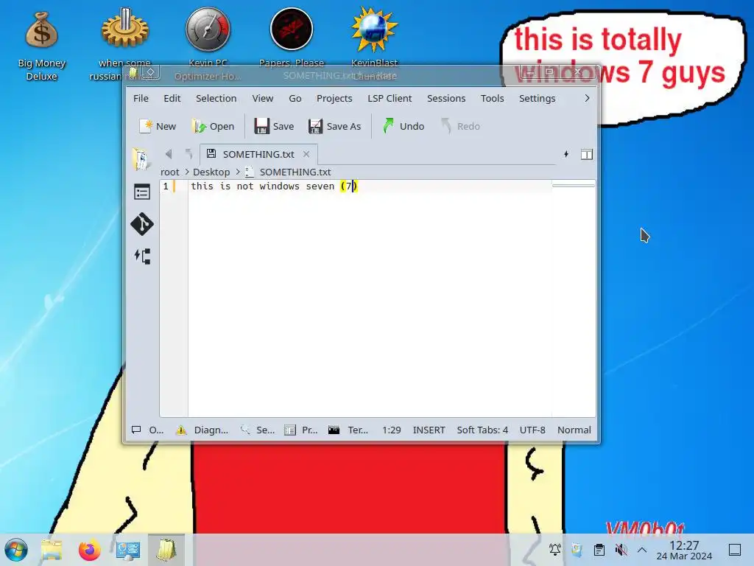Close the SOMETHING.txt tab
Screen dimensions: 754x566
[306, 154]
